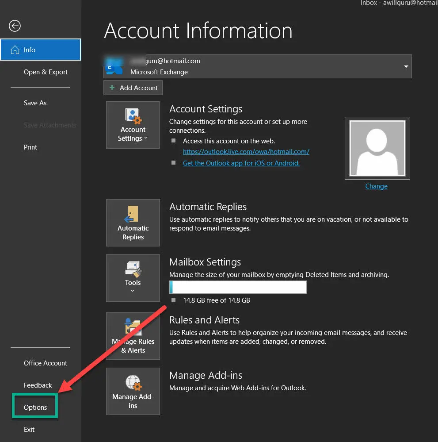Expand the Tools dropdown chevron
The image size is (438, 442).
tap(133, 291)
